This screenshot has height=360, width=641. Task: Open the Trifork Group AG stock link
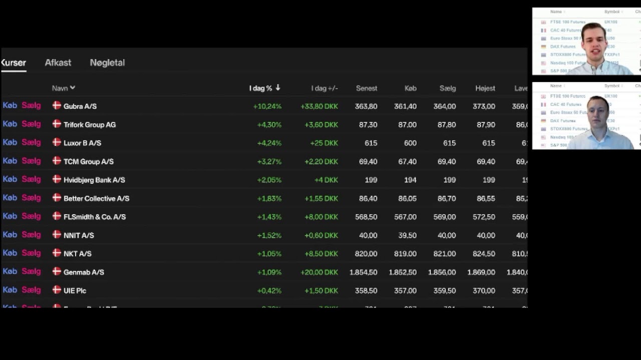pyautogui.click(x=90, y=125)
